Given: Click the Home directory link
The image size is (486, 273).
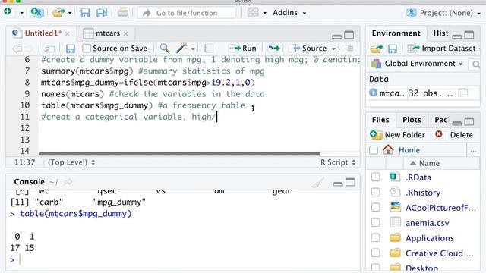Looking at the screenshot, I should click(x=409, y=150).
